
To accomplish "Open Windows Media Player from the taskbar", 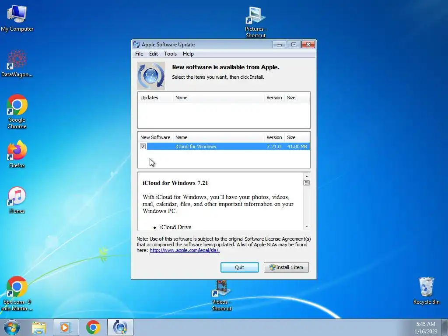I will pos(66,327).
